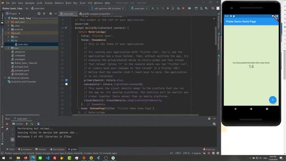Image resolution: width=286 pixels, height=161 pixels.
Task: Select pubspec.yaml in the project tree
Action: point(20,71)
